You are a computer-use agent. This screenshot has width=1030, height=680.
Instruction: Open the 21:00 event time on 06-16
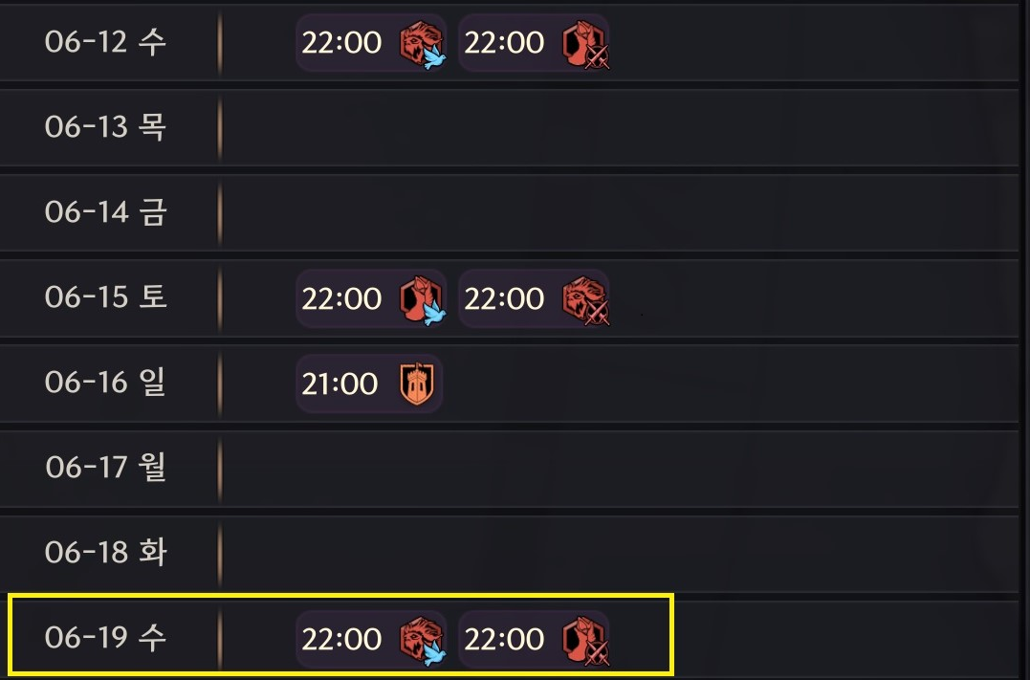pyautogui.click(x=340, y=384)
